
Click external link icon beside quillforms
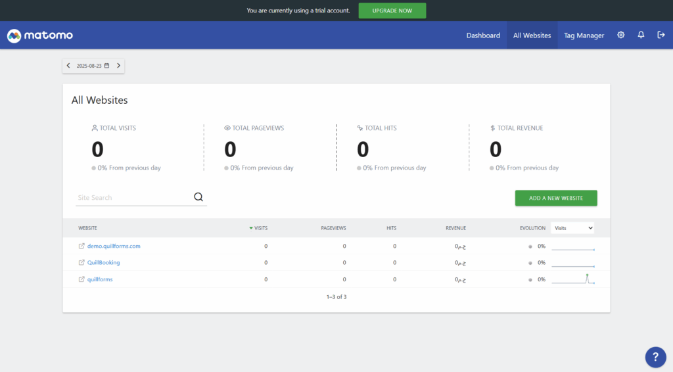81,279
